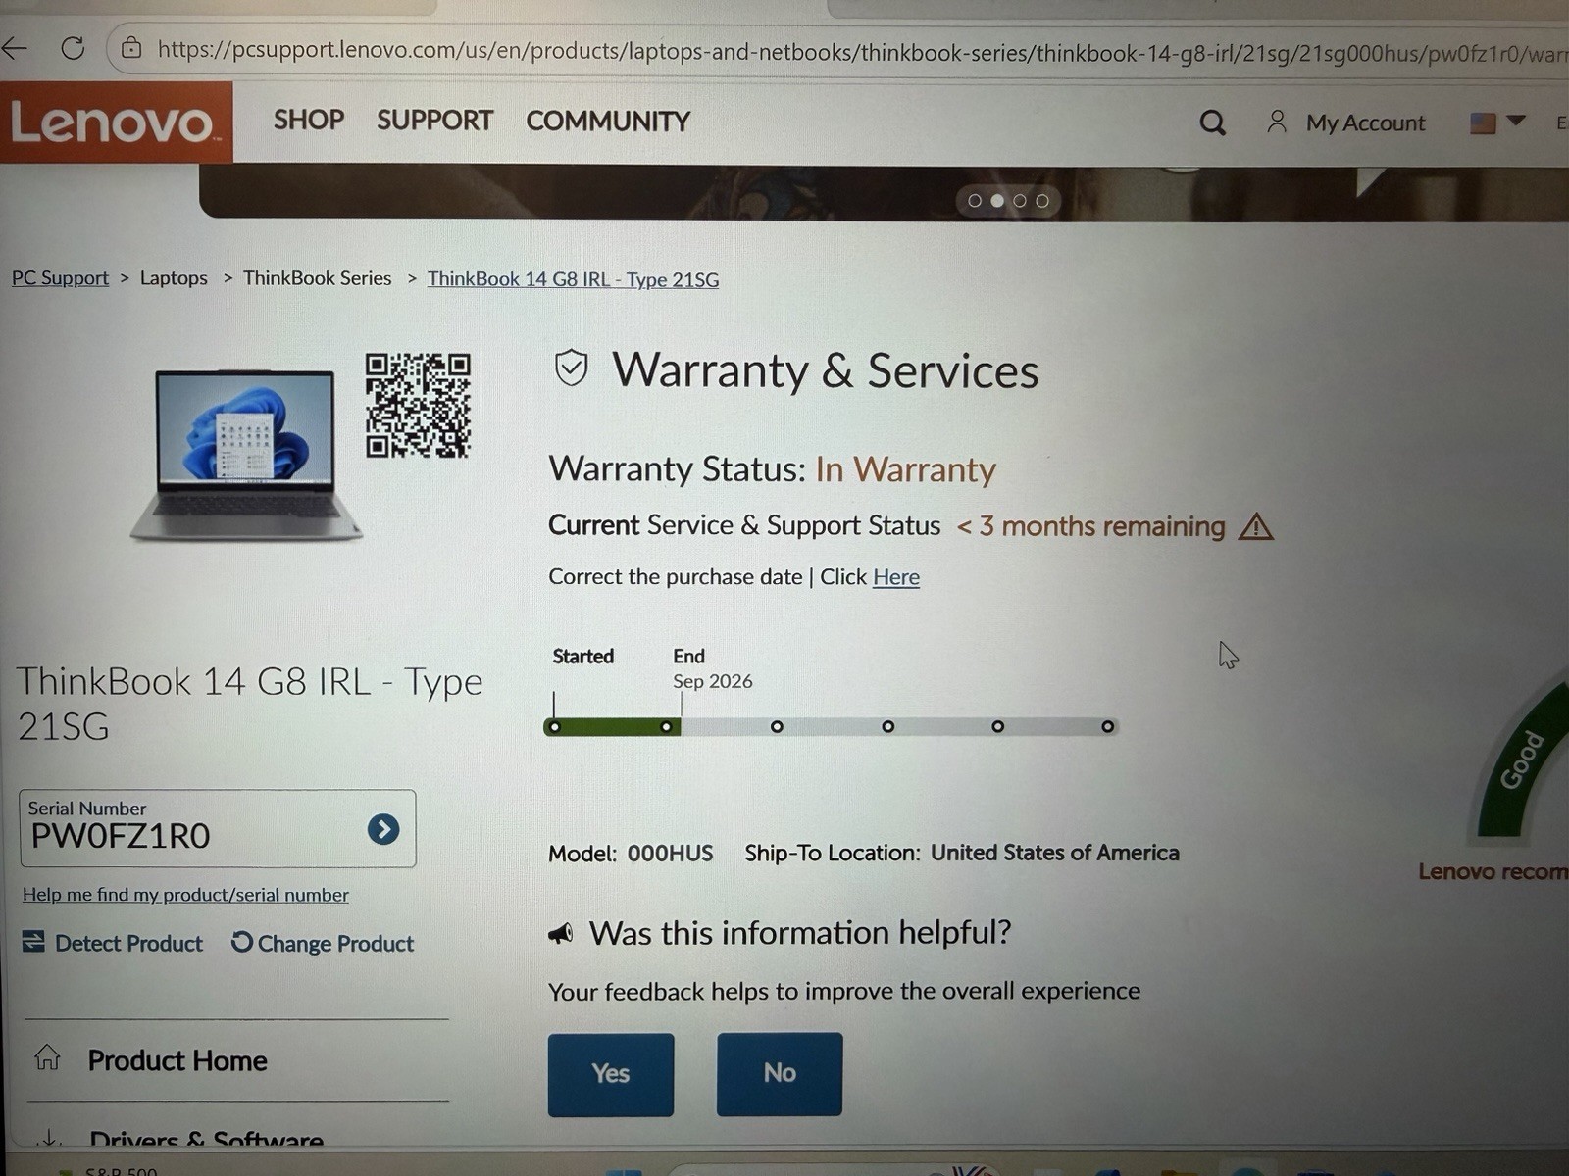Click the warranty warning triangle icon
The width and height of the screenshot is (1569, 1176).
tap(1255, 526)
